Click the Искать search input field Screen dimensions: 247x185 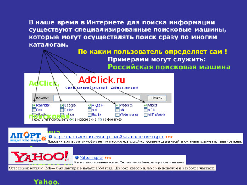pyautogui.click(x=97, y=98)
